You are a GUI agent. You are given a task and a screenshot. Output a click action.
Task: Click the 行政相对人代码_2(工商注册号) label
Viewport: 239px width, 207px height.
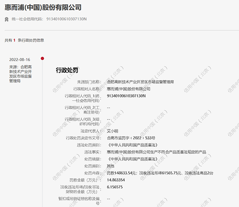pos(83,110)
